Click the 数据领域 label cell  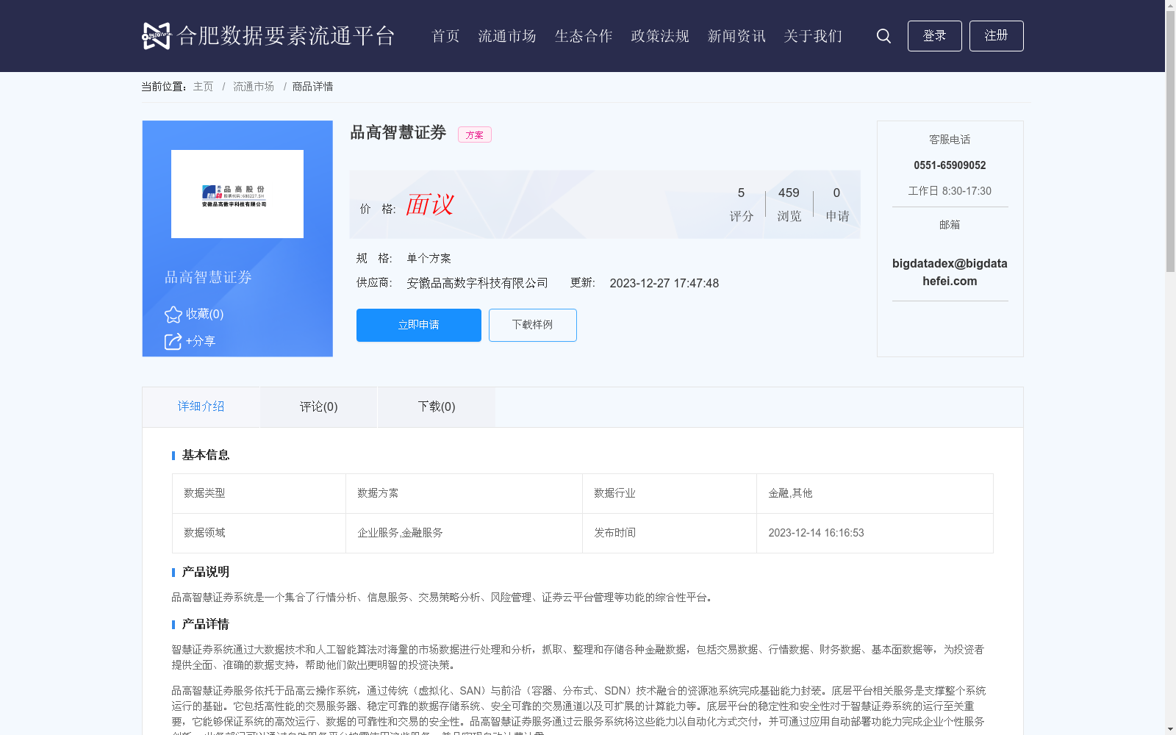tap(259, 533)
